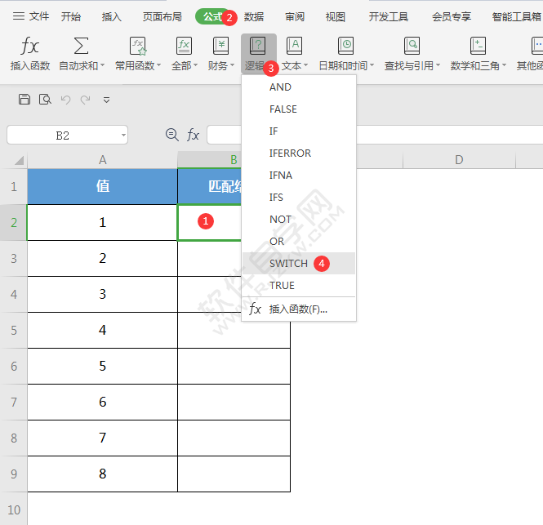The image size is (543, 525).
Task: Click the magnifier zoom icon by formula bar
Action: 171,135
